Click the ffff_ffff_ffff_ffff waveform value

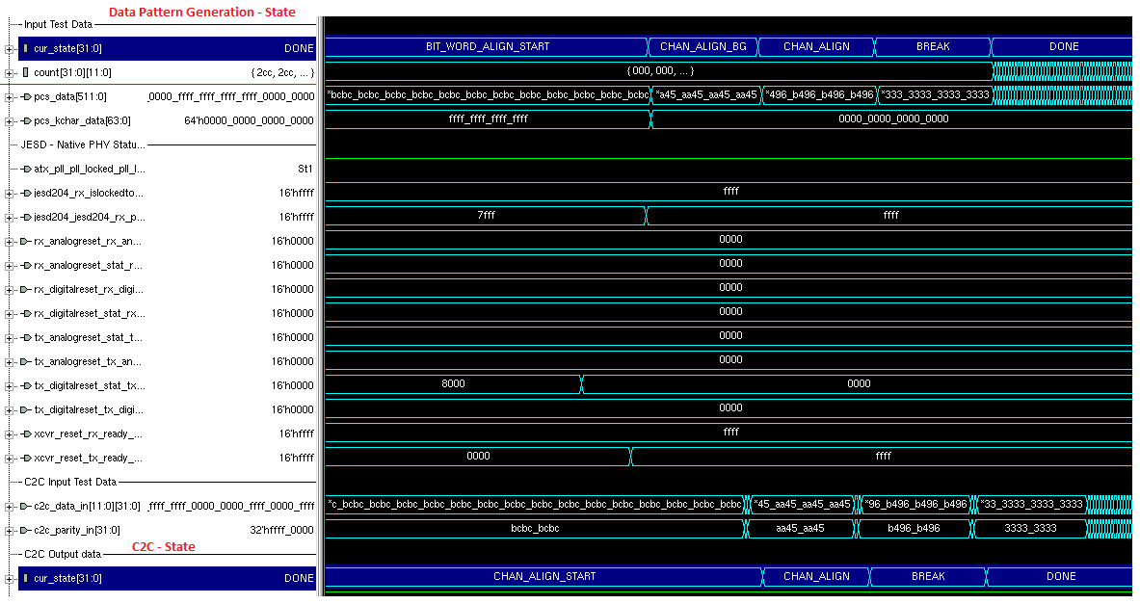click(488, 118)
